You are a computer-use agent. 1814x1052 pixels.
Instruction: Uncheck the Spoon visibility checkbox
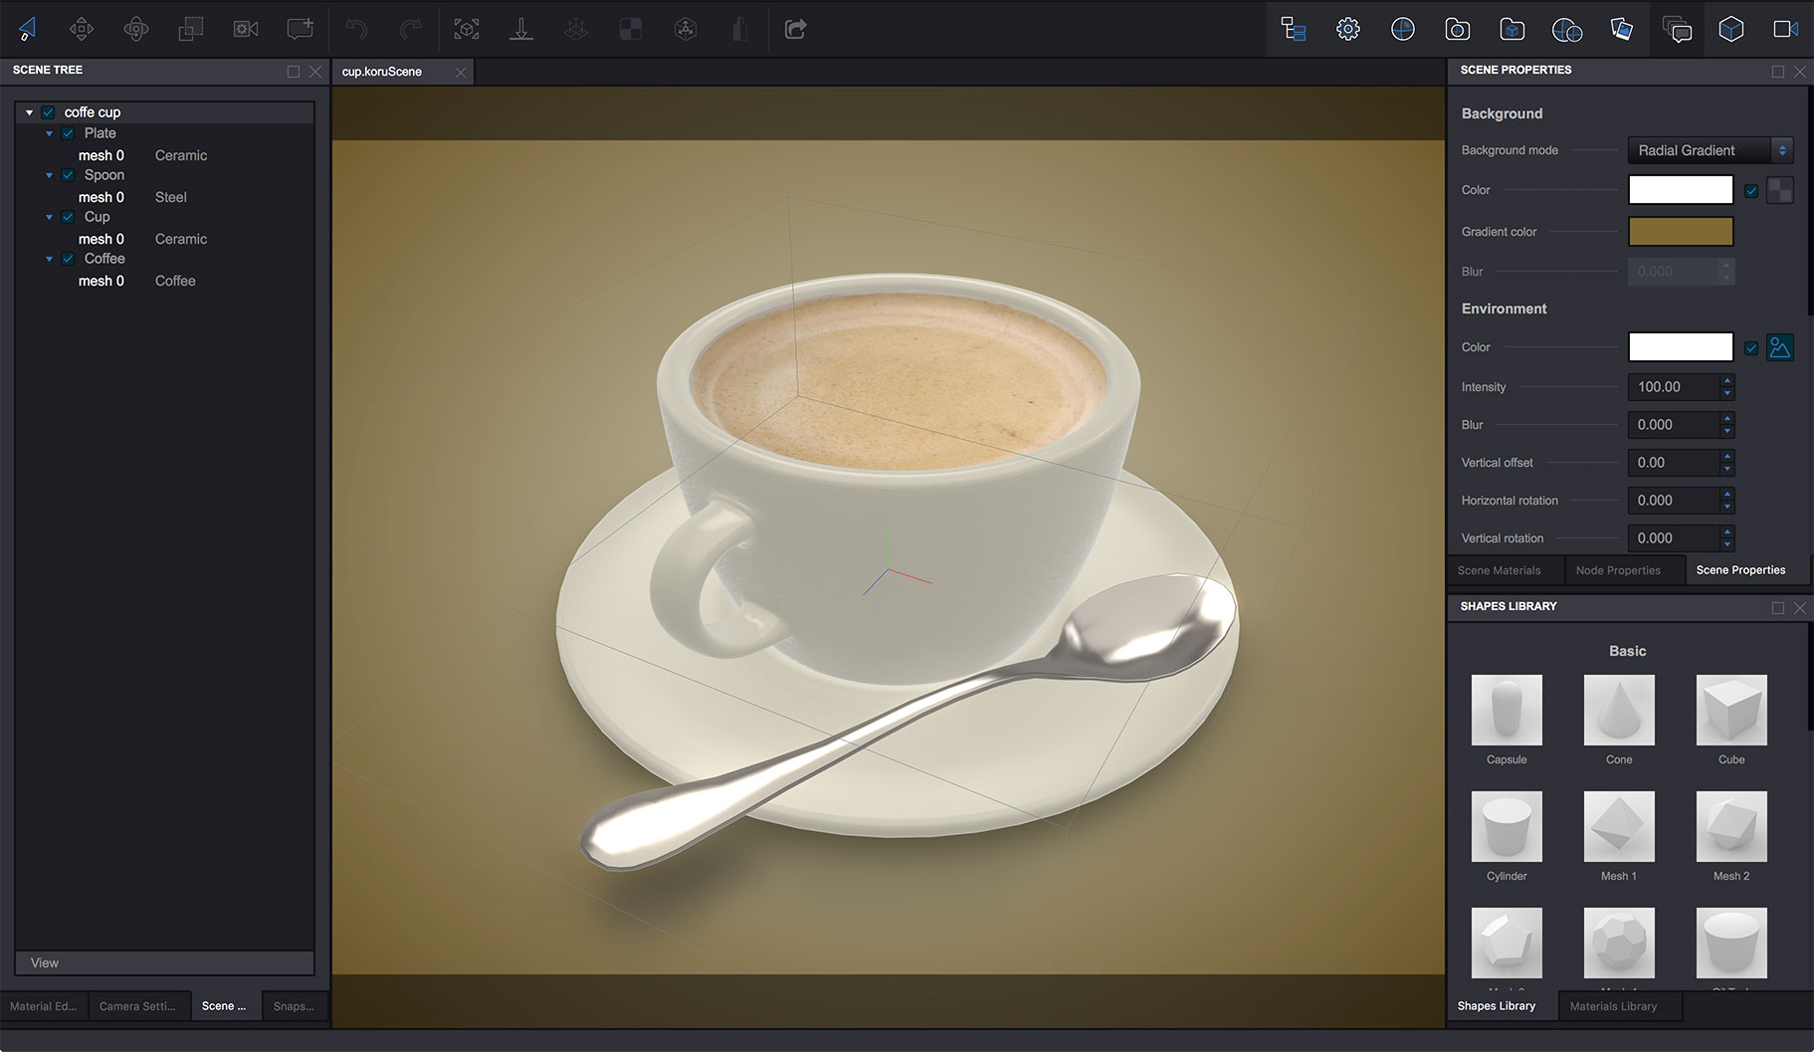pyautogui.click(x=68, y=174)
